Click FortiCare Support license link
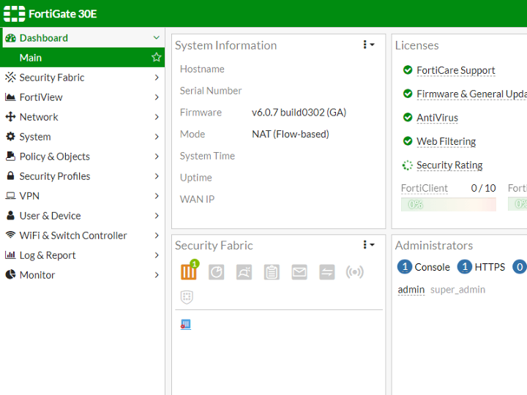 pyautogui.click(x=456, y=70)
